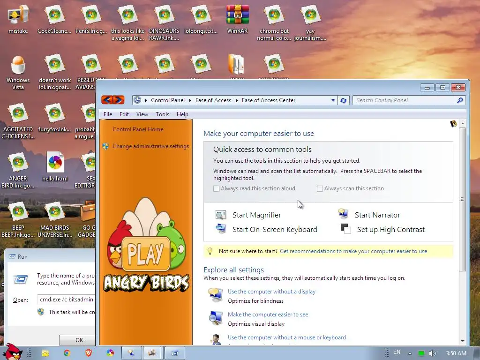Open 'Use the computer without a mouse or keyboard'
This screenshot has width=480, height=360.
[x=287, y=337]
